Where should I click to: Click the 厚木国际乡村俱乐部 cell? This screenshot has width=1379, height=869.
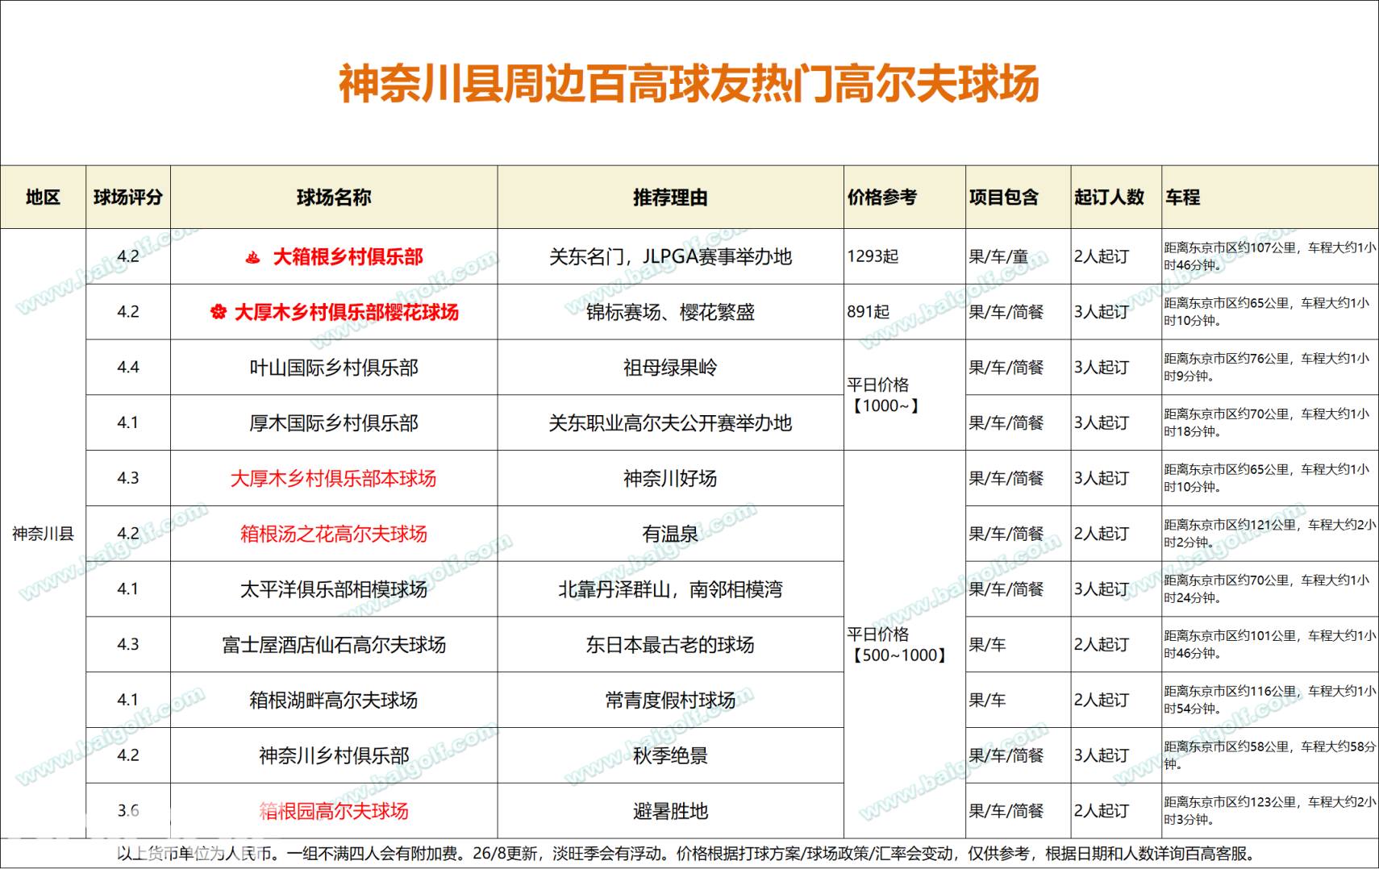pos(334,423)
